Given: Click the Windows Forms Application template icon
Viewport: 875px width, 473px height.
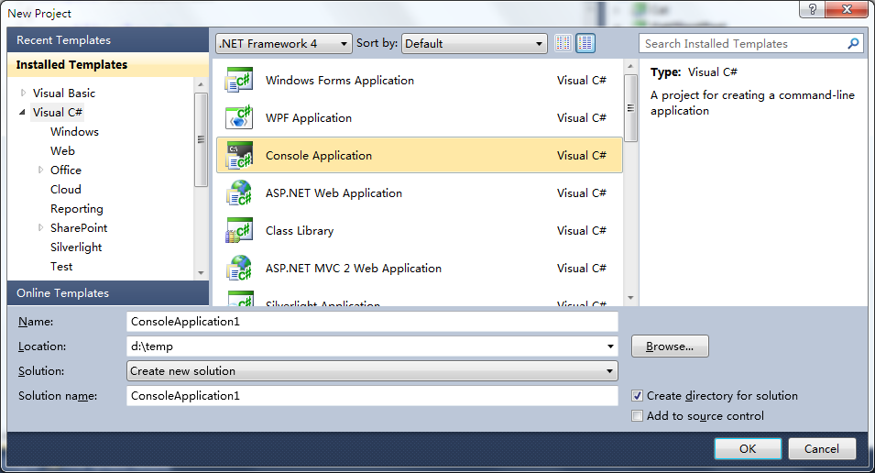Looking at the screenshot, I should (239, 80).
